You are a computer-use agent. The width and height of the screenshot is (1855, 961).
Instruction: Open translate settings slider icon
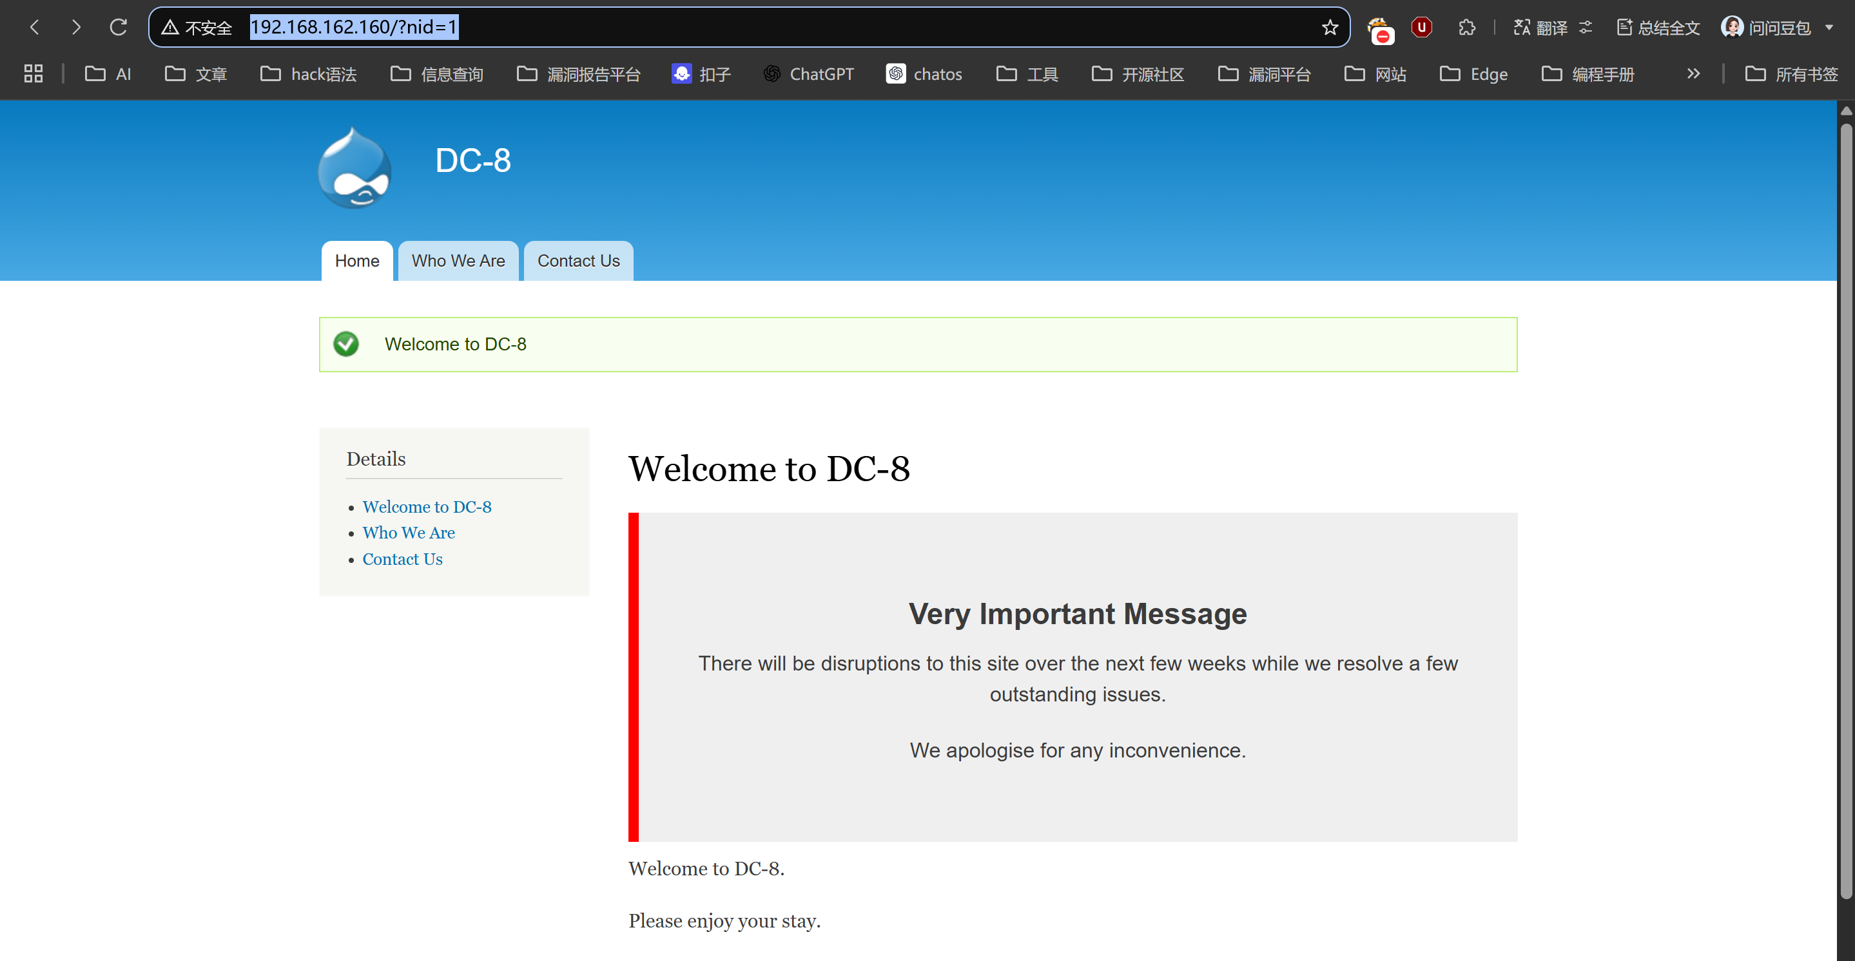(x=1585, y=27)
